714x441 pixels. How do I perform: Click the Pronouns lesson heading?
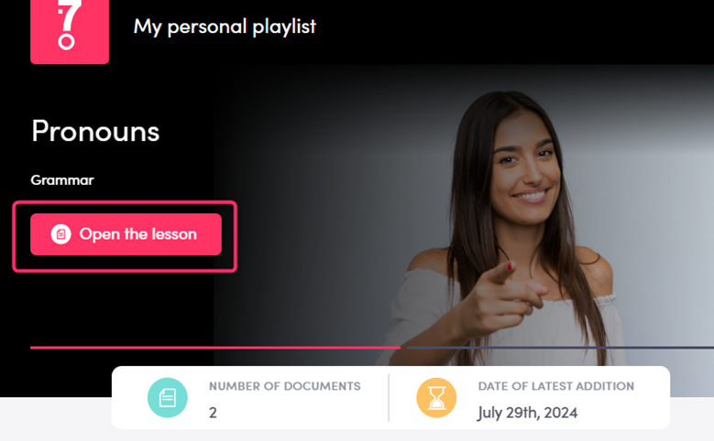click(x=95, y=132)
